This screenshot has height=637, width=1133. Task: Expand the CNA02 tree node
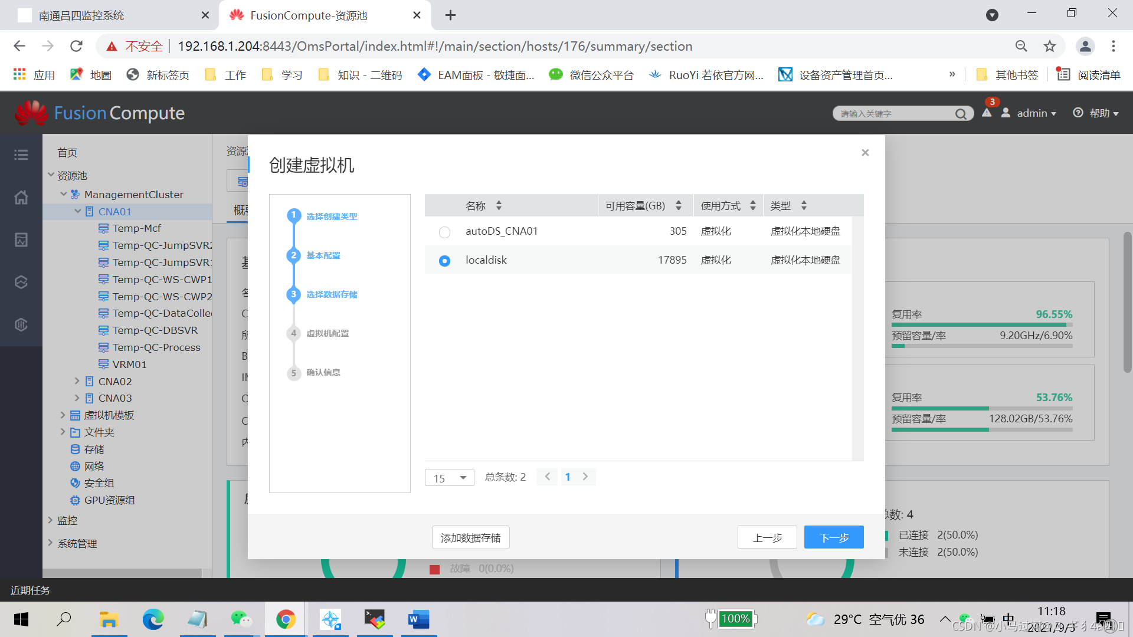pyautogui.click(x=76, y=381)
